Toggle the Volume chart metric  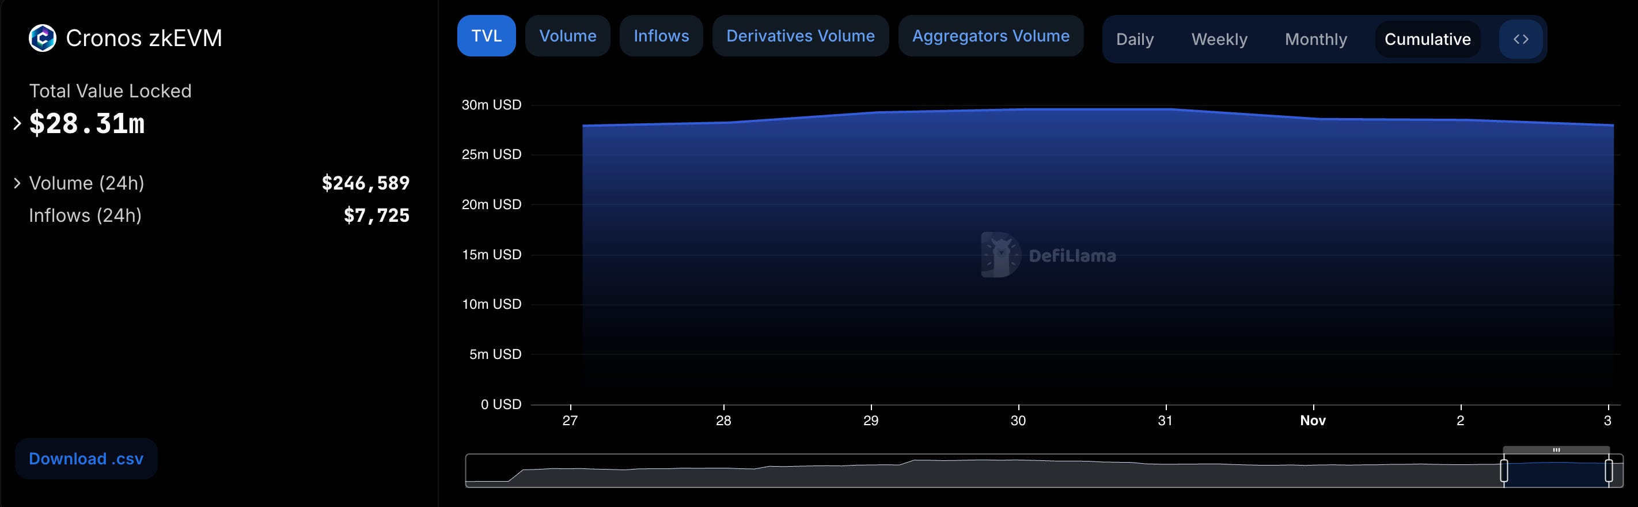click(568, 36)
